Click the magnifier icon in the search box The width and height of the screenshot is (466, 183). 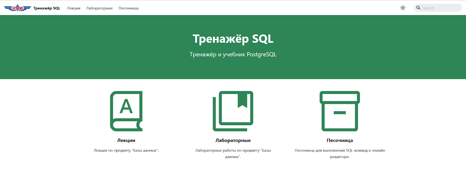[418, 8]
